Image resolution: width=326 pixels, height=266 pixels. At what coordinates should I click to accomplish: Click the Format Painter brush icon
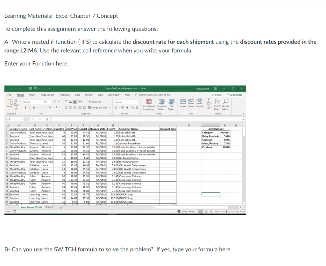[x=16, y=109]
